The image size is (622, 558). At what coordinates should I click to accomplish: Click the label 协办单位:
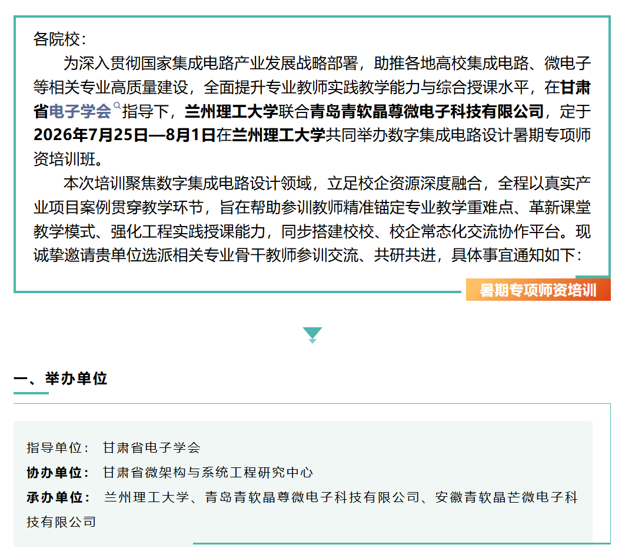tap(58, 472)
